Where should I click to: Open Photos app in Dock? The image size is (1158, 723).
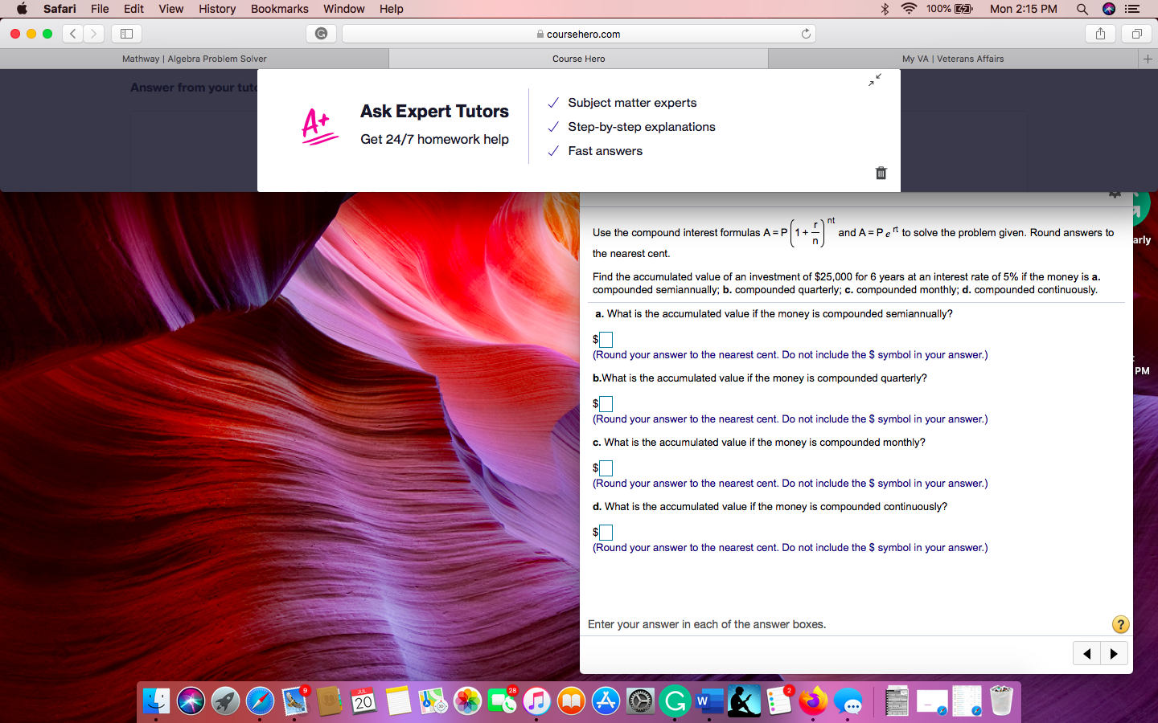[x=467, y=701]
